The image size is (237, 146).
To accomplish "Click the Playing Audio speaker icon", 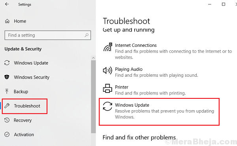I will [107, 70].
